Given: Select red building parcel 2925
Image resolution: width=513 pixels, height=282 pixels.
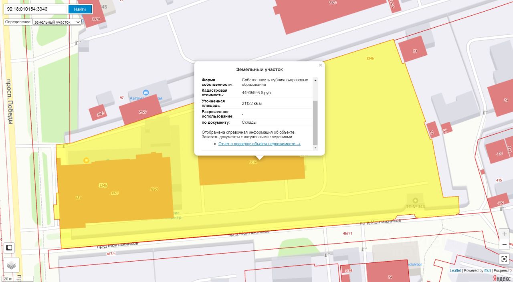Looking at the screenshot, I should click(99, 113).
